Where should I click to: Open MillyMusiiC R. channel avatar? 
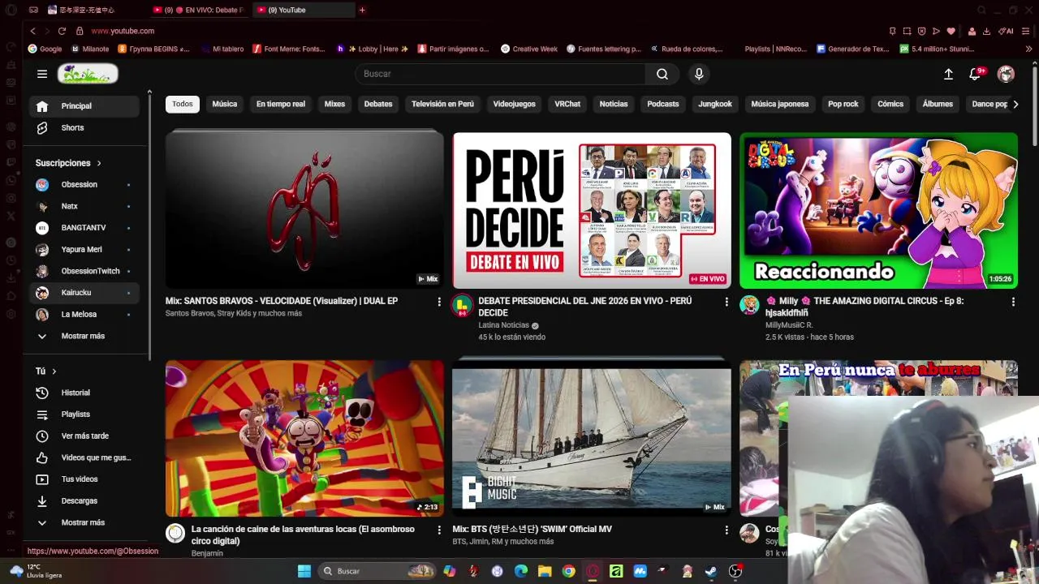coord(749,305)
